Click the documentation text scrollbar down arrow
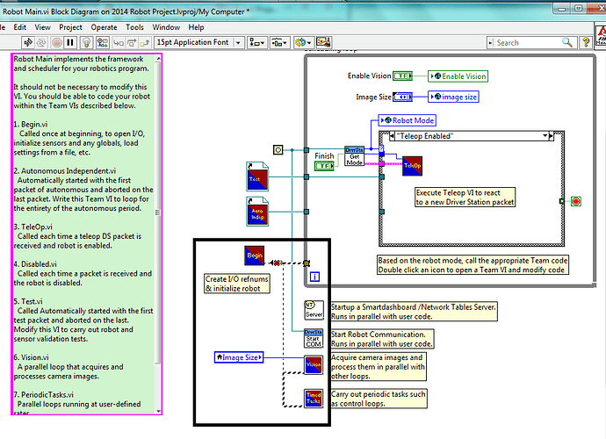This screenshot has height=439, width=606. click(x=158, y=411)
